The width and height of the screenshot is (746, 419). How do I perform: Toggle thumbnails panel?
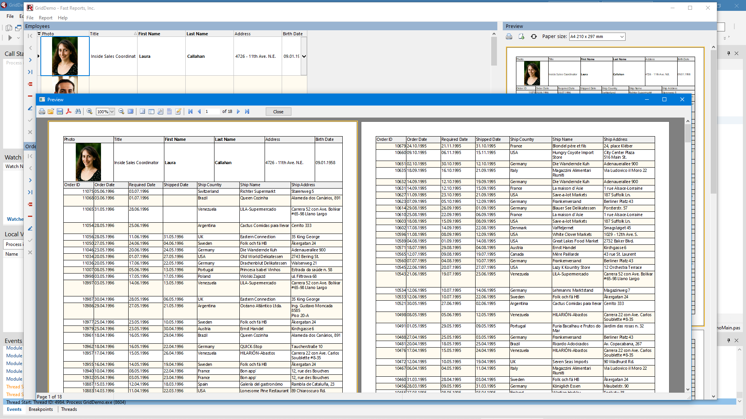point(151,112)
